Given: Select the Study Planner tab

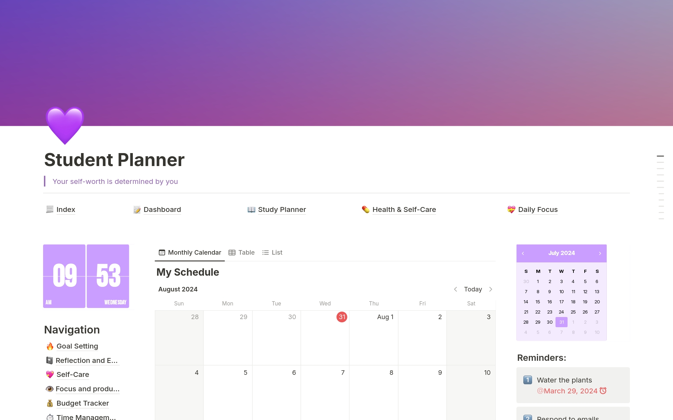Looking at the screenshot, I should coord(281,209).
